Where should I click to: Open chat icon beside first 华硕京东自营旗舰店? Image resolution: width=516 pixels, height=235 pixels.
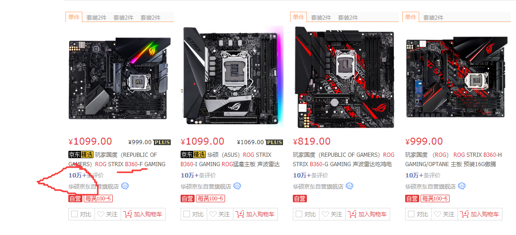(125, 186)
